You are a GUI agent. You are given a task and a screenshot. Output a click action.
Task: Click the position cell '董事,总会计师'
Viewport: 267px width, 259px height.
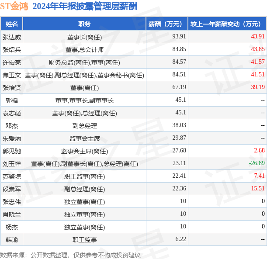click(x=84, y=50)
